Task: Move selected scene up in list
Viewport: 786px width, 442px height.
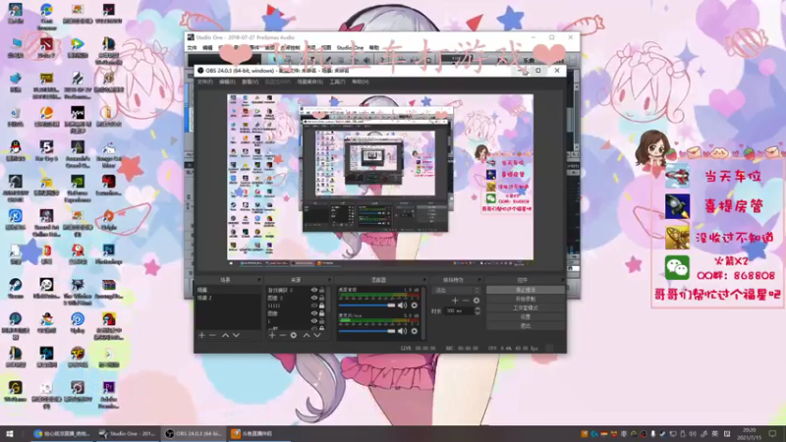Action: click(x=226, y=335)
